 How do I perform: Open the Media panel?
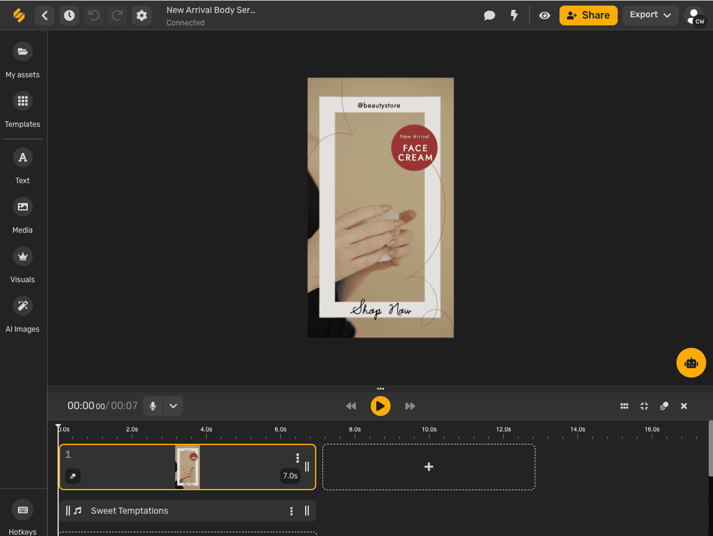click(22, 207)
